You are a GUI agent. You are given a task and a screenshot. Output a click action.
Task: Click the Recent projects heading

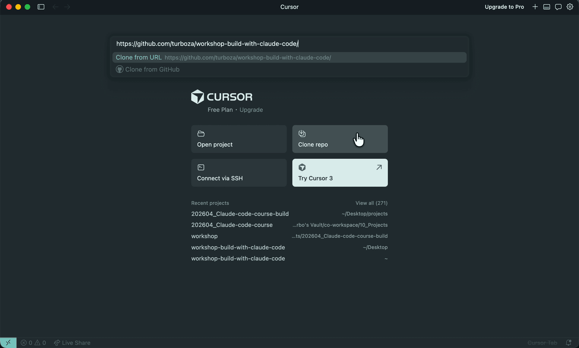pyautogui.click(x=210, y=203)
